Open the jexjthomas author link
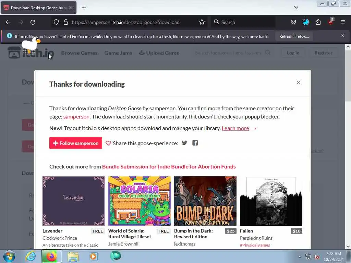This screenshot has width=351, height=263. [185, 244]
